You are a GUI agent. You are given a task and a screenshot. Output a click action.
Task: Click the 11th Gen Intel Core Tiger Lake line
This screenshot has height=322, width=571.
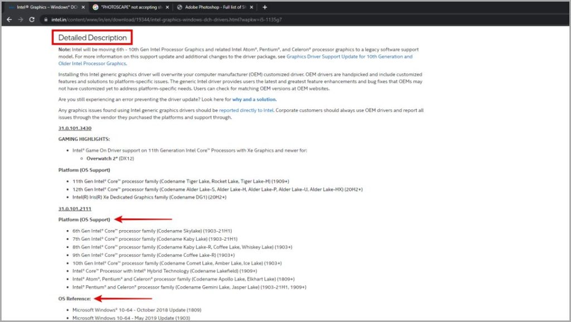coord(181,181)
